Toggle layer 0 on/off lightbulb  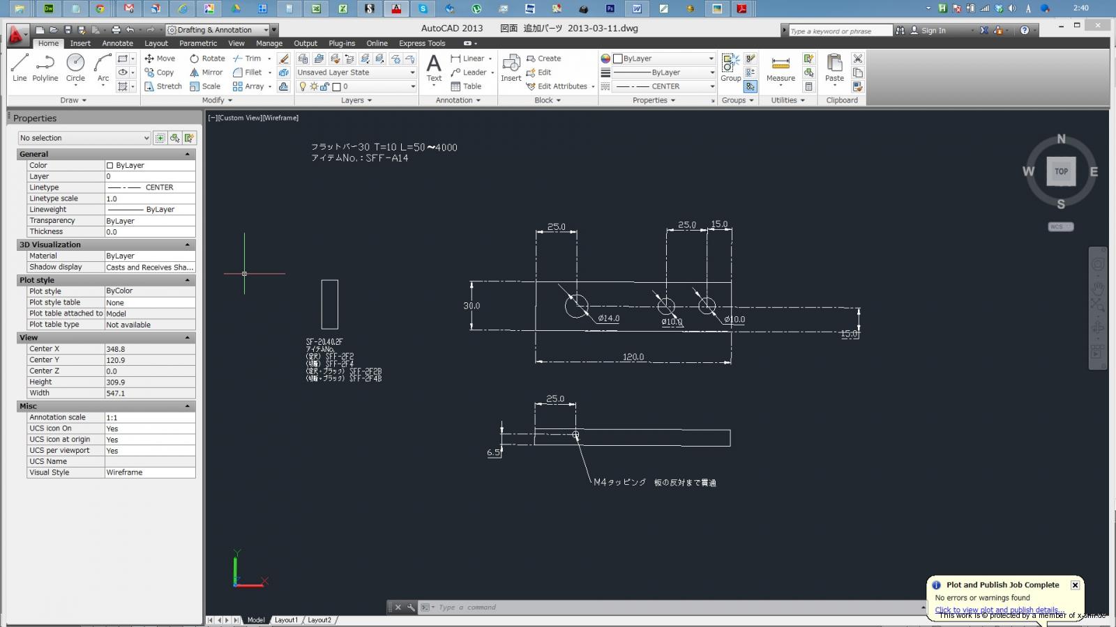(x=303, y=86)
